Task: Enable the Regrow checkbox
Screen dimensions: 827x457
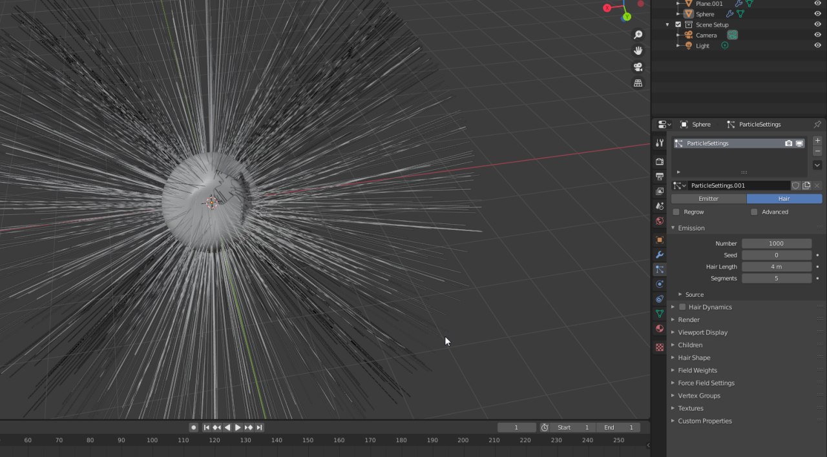Action: pos(676,212)
